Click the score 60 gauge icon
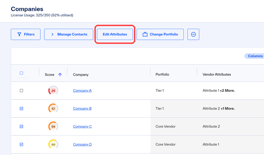264x155 pixels. (x=53, y=145)
